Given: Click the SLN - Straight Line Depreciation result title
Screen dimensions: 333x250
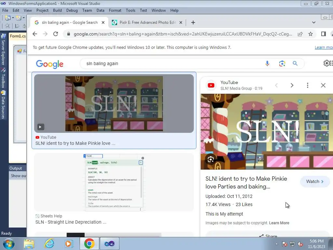Looking at the screenshot, I should pos(71,222).
